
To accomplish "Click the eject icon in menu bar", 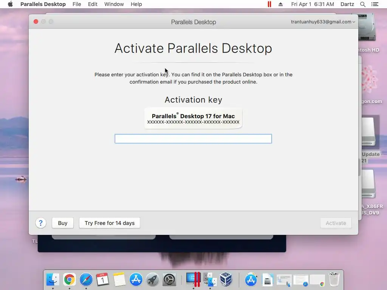I will pos(281,4).
